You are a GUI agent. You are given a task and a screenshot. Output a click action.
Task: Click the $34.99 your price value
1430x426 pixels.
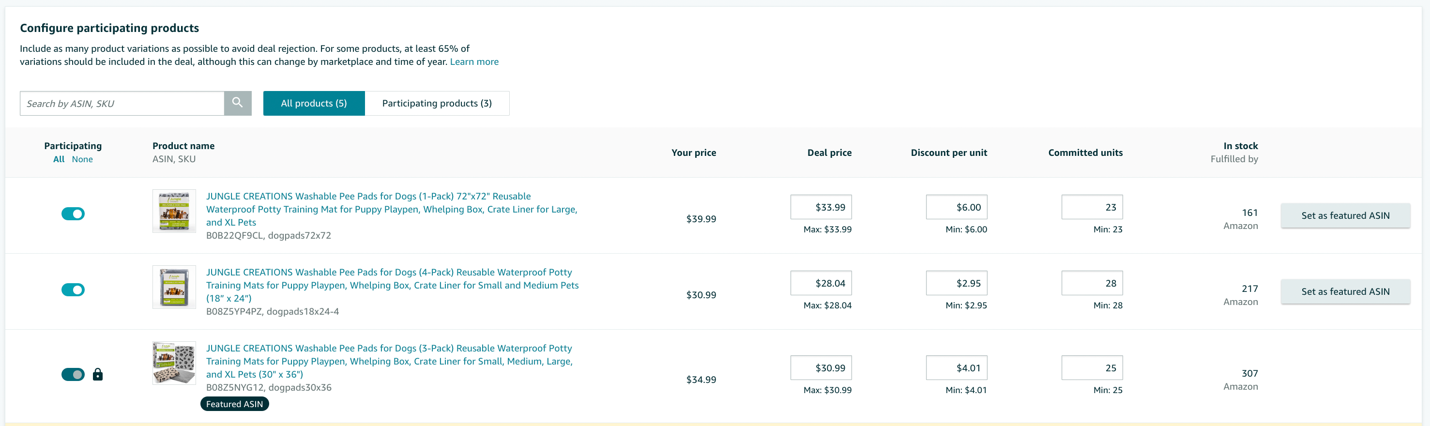pos(701,380)
